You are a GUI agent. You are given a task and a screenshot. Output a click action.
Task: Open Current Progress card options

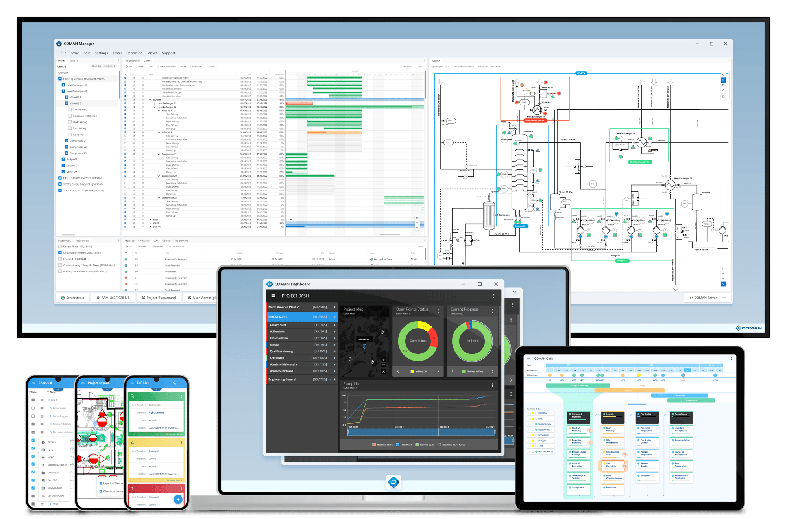(x=493, y=311)
